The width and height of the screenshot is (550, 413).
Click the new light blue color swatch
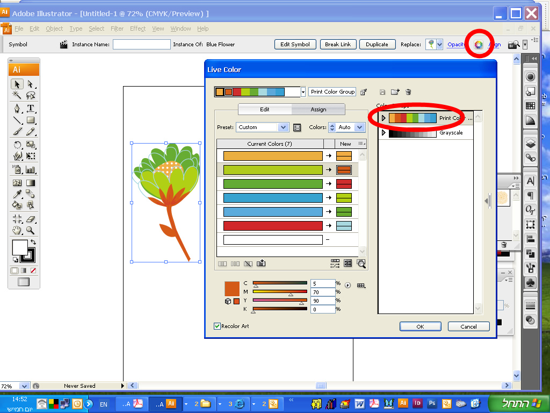pyautogui.click(x=344, y=225)
